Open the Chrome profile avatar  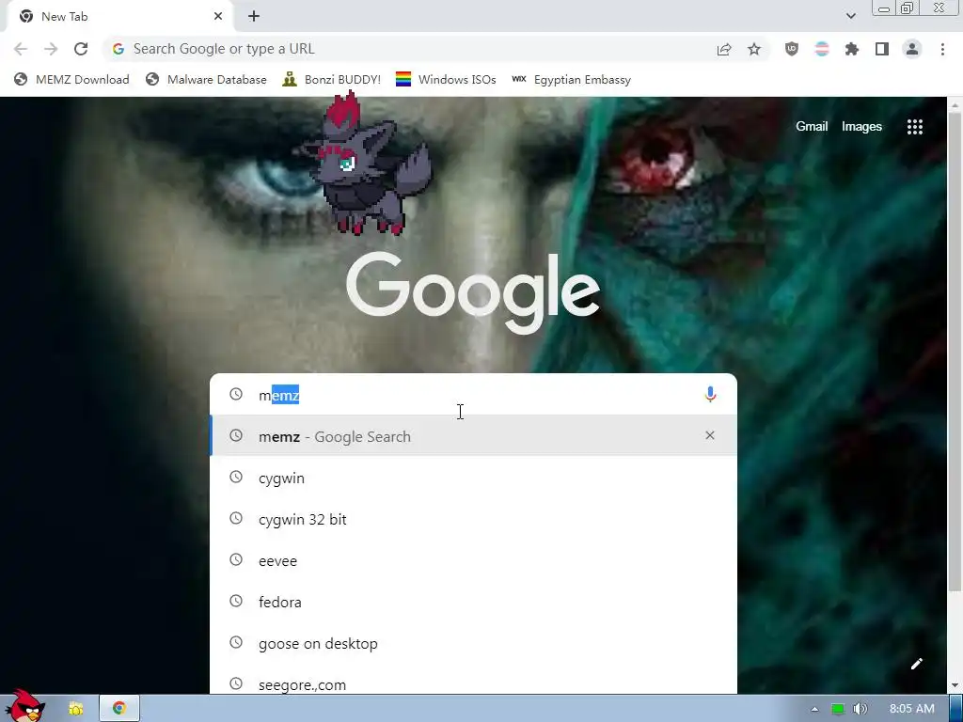tap(912, 49)
